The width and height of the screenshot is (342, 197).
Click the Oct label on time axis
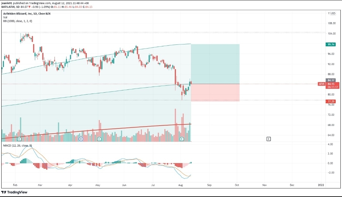click(237, 185)
